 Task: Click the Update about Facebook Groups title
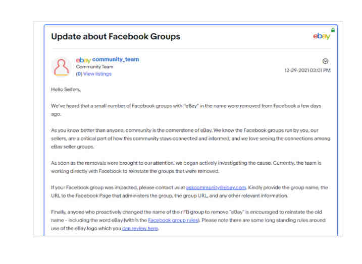pos(116,36)
